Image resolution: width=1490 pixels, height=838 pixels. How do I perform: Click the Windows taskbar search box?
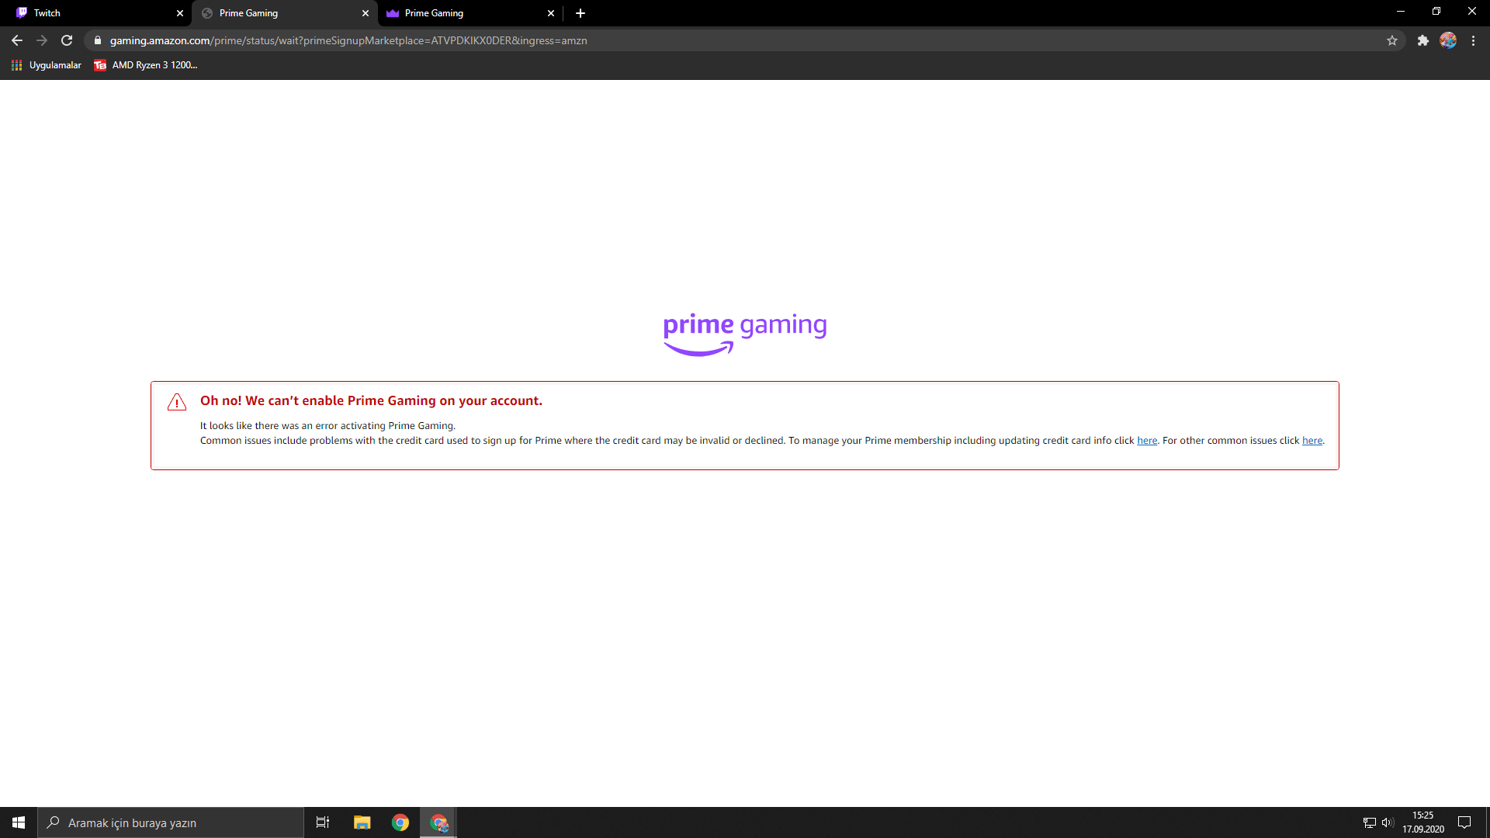point(171,822)
